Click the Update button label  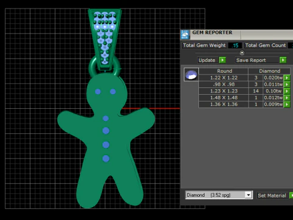pos(207,61)
